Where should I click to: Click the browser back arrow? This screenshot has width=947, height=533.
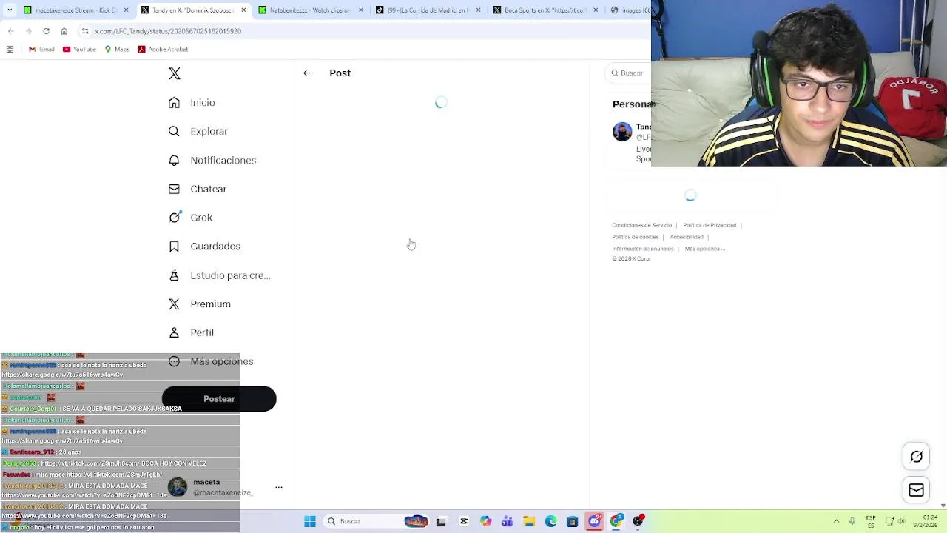(x=10, y=31)
